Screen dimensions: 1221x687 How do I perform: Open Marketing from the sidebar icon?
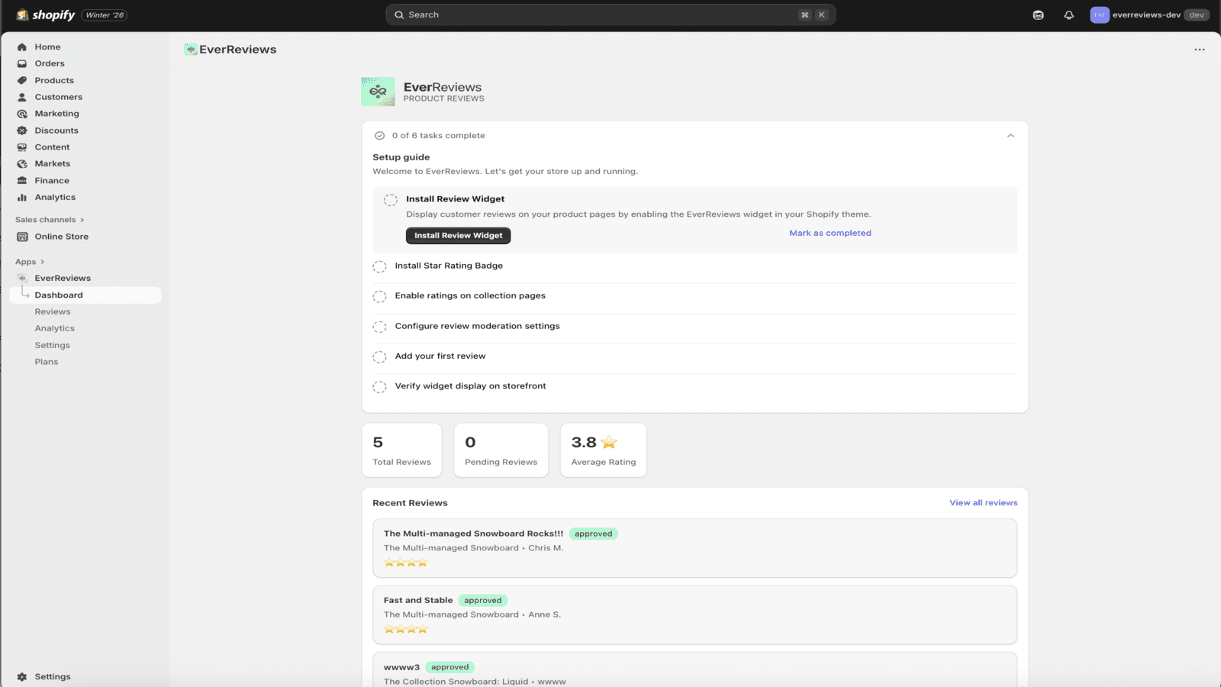coord(21,113)
